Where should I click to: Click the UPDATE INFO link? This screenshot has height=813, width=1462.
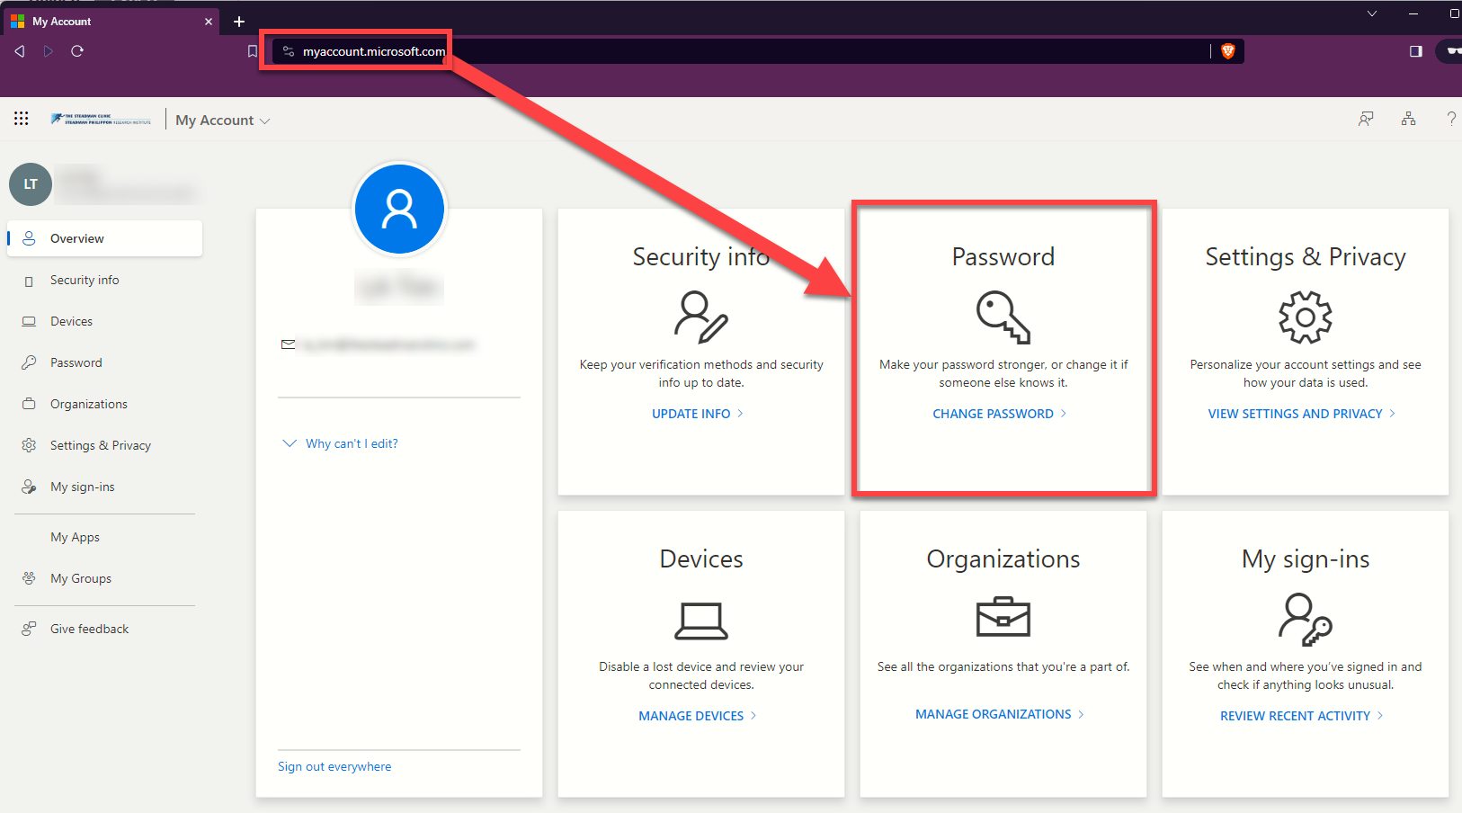pos(698,414)
